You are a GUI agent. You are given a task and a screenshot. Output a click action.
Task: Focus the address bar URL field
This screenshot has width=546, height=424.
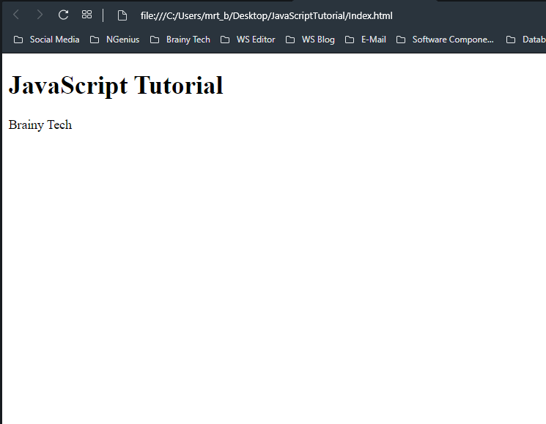pos(266,15)
